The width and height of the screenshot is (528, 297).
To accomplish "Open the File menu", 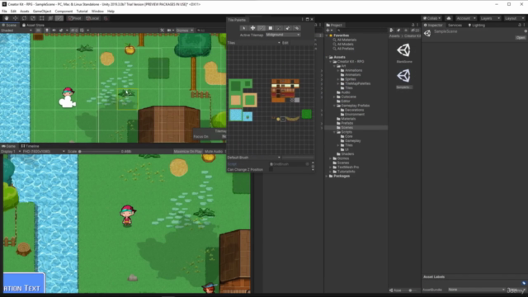I will [x=4, y=11].
